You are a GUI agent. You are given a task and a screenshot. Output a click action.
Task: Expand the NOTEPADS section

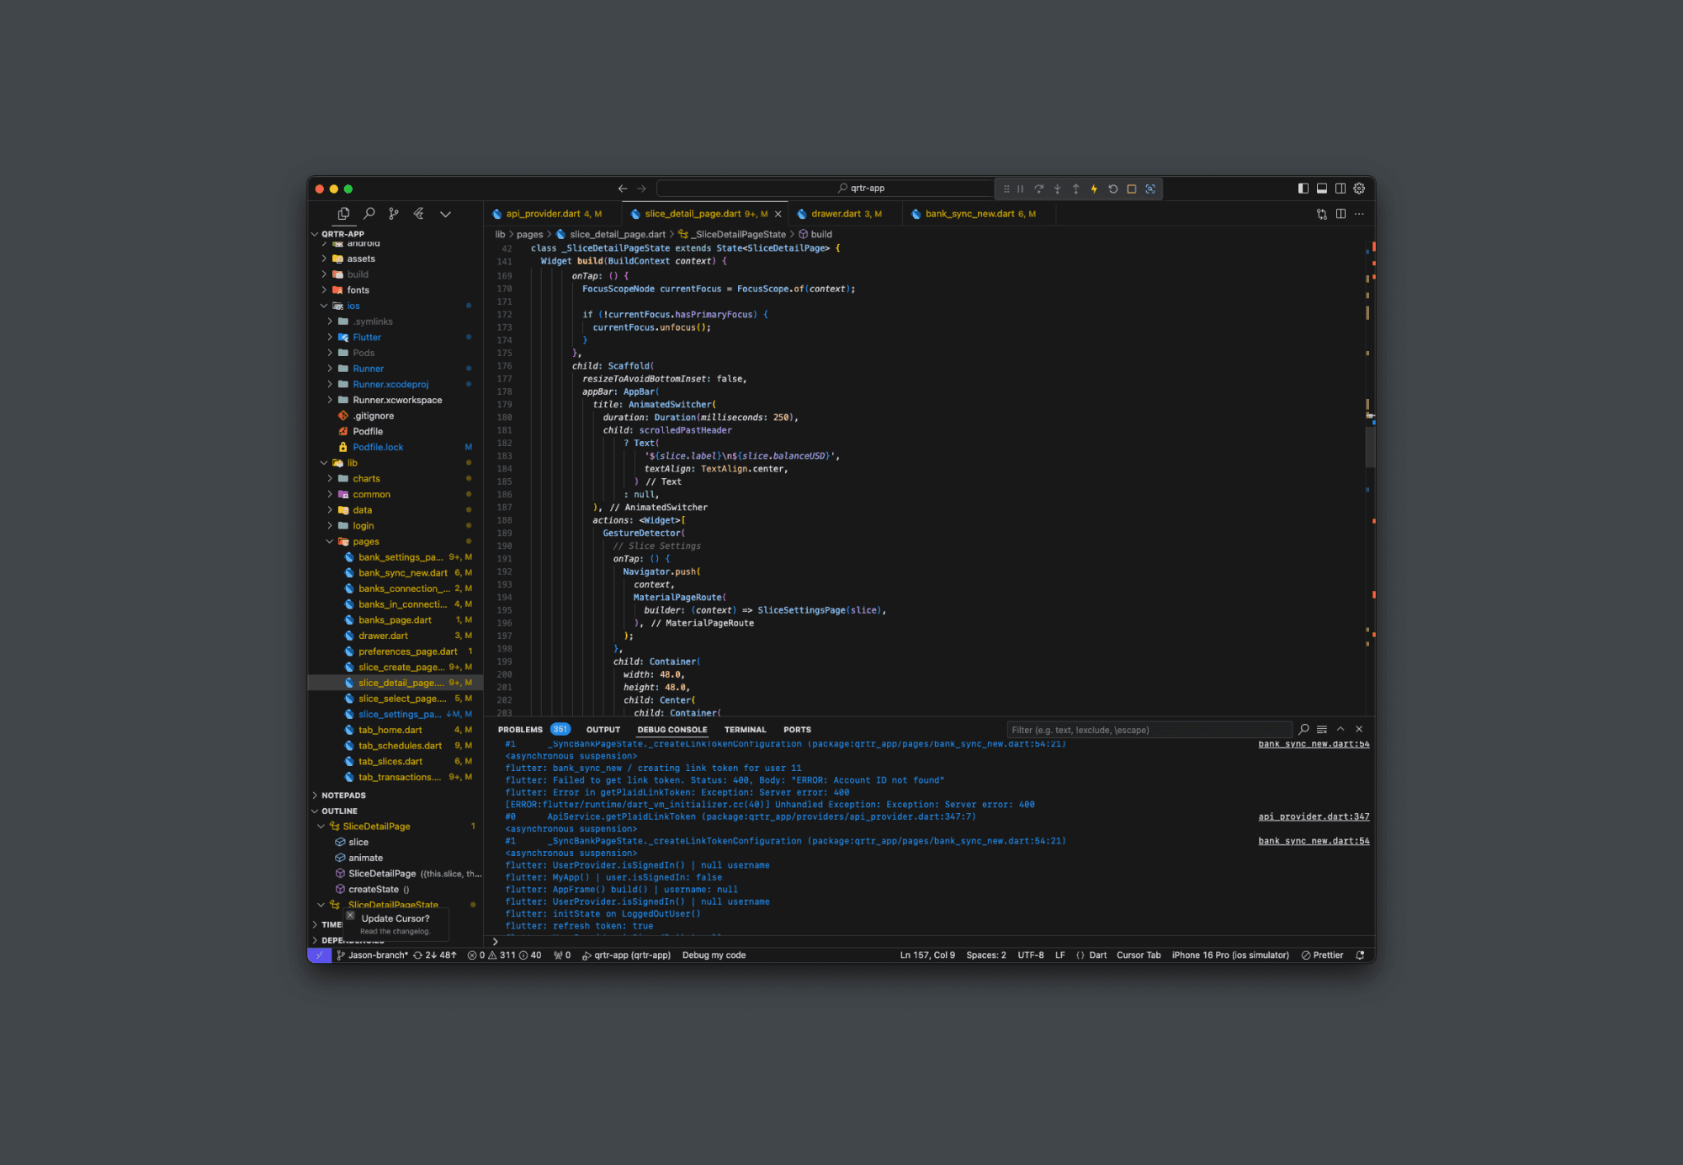[343, 795]
